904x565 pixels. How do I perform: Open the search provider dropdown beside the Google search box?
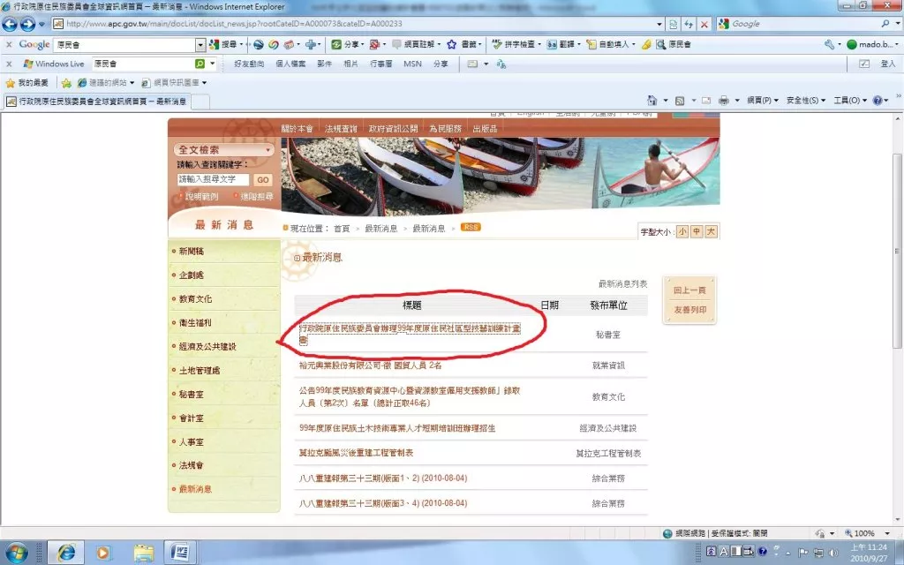point(898,24)
